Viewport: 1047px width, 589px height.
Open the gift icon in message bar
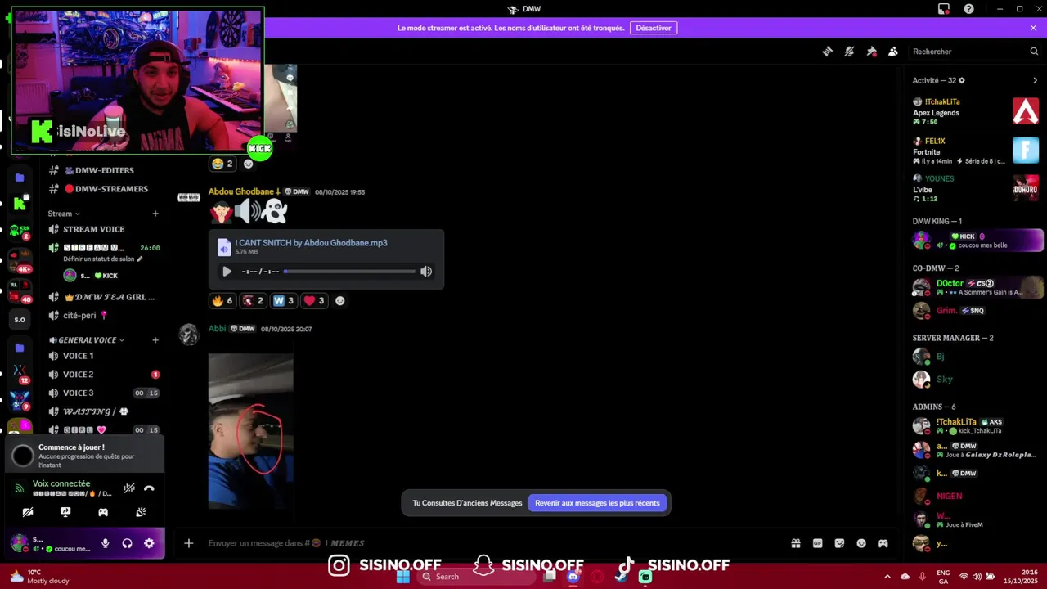(x=795, y=543)
